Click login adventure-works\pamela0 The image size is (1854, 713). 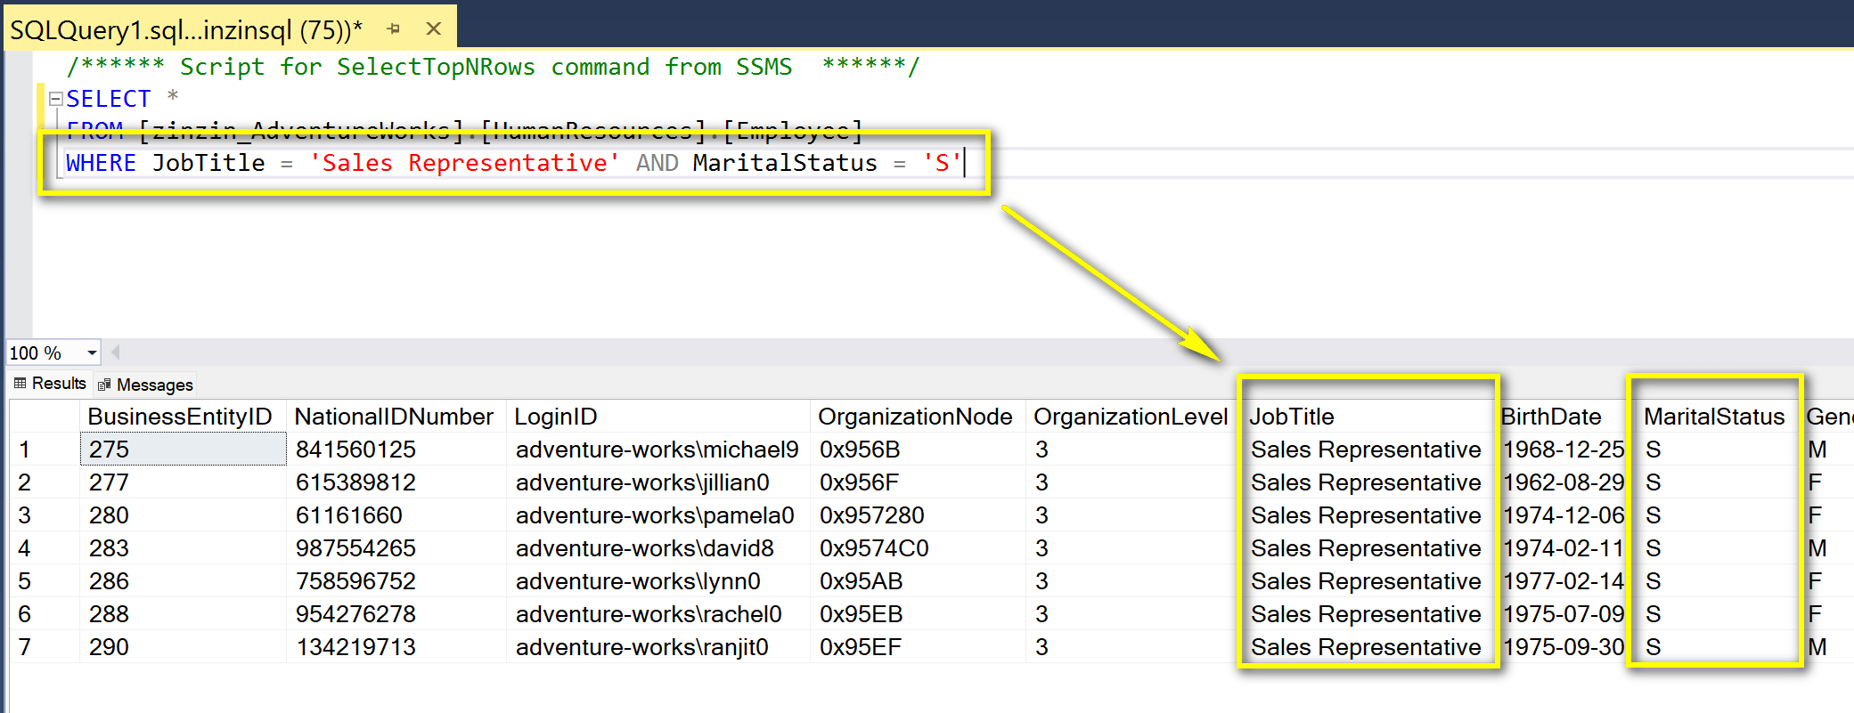[x=658, y=515]
